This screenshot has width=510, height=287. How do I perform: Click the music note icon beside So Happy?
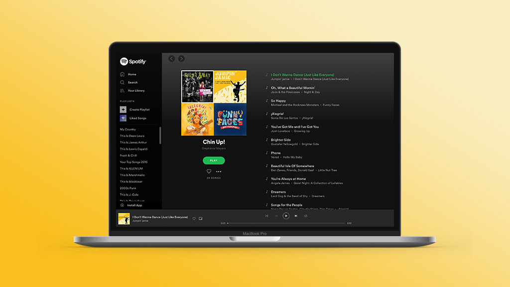click(x=267, y=101)
